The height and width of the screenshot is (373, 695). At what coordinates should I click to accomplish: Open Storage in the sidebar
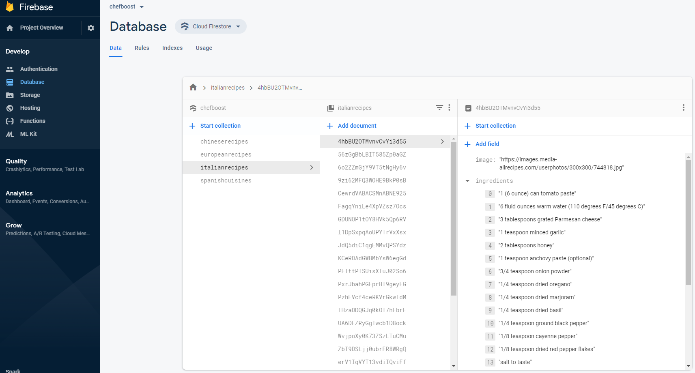pos(30,95)
